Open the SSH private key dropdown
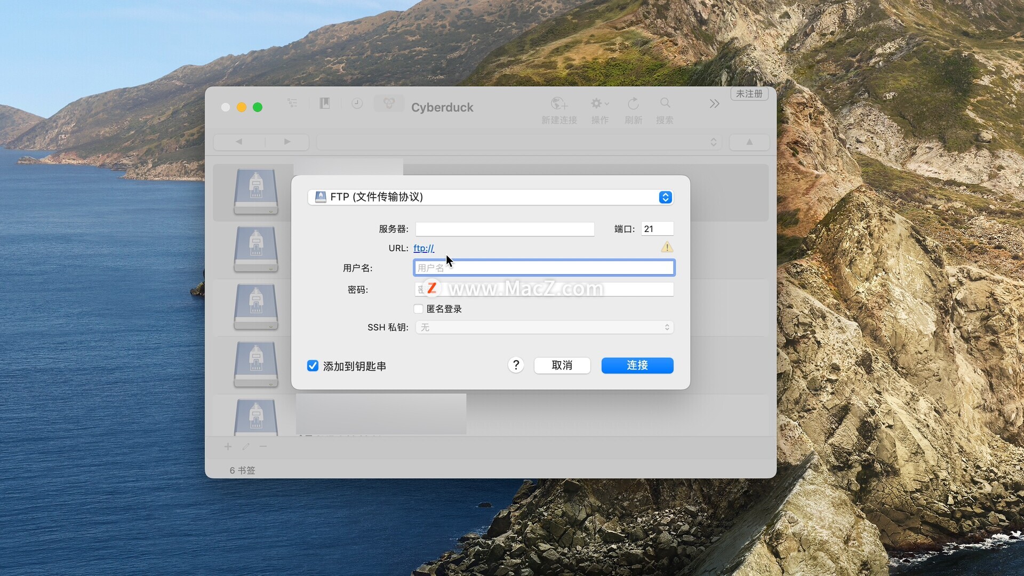Image resolution: width=1024 pixels, height=576 pixels. [x=543, y=327]
